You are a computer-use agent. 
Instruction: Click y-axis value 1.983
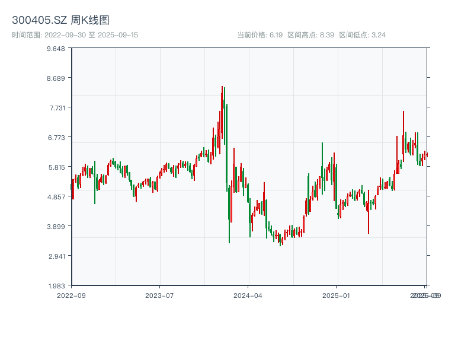click(x=56, y=286)
